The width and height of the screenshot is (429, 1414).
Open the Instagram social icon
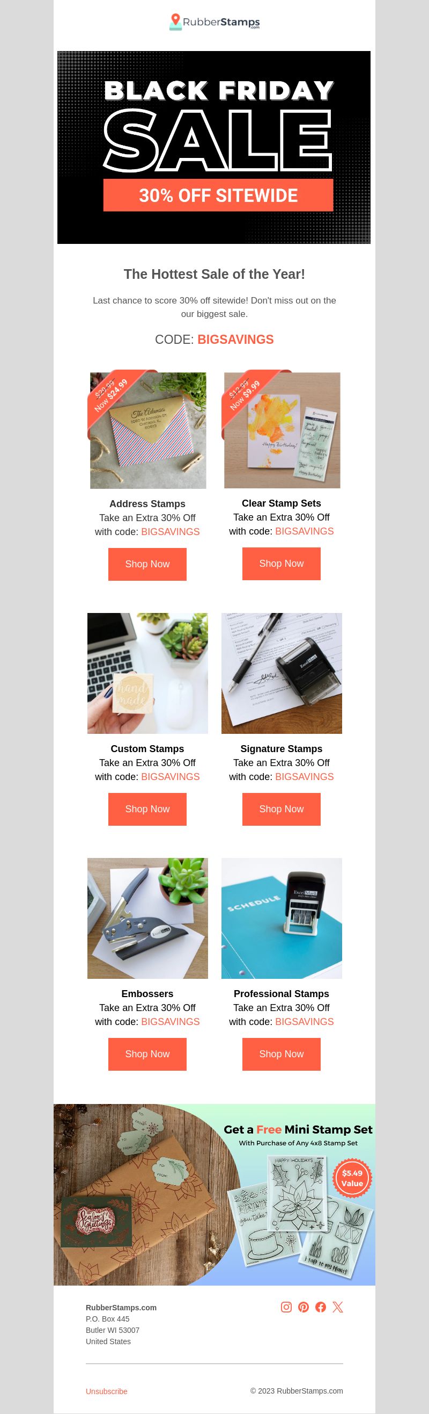(286, 1307)
